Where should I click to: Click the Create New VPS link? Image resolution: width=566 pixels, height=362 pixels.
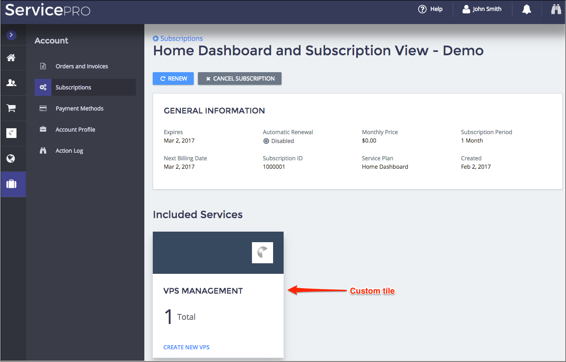tap(186, 347)
